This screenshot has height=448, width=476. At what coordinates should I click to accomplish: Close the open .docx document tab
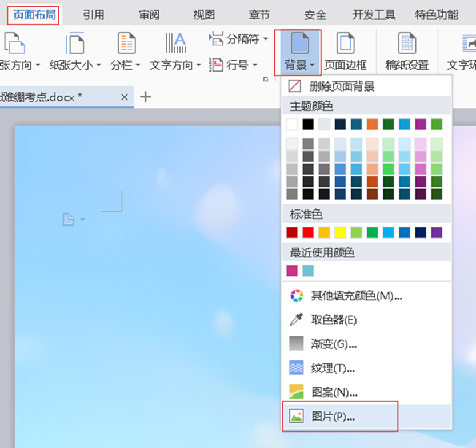tap(125, 97)
